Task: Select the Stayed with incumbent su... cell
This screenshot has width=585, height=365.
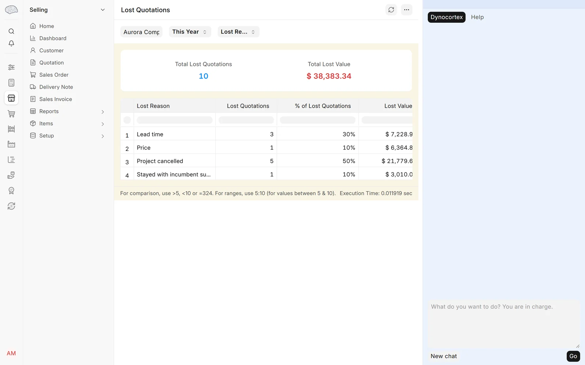Action: coord(174,174)
